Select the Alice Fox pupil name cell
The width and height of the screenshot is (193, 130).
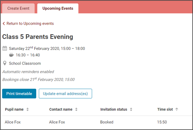13,122
